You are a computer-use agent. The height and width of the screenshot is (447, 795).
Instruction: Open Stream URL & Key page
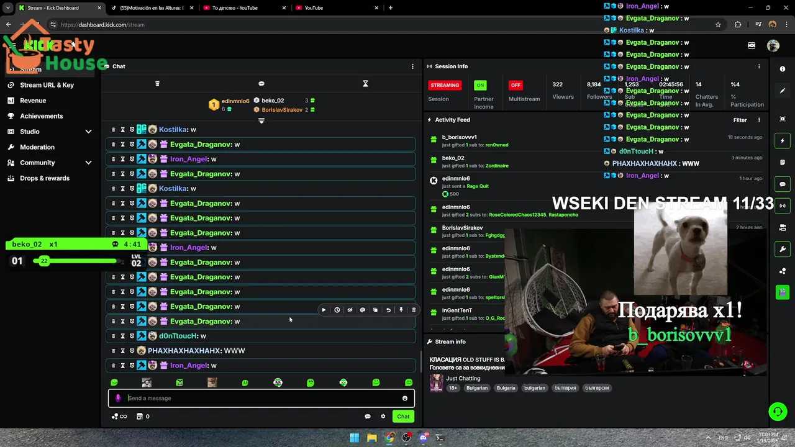(47, 85)
